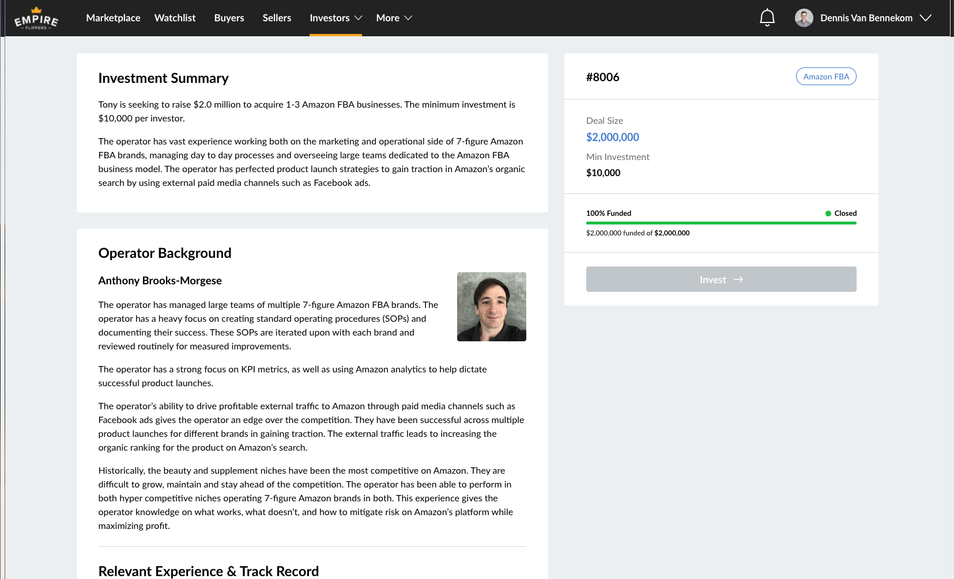Viewport: 954px width, 579px height.
Task: Click the Empire Flippers logo
Action: [x=36, y=18]
